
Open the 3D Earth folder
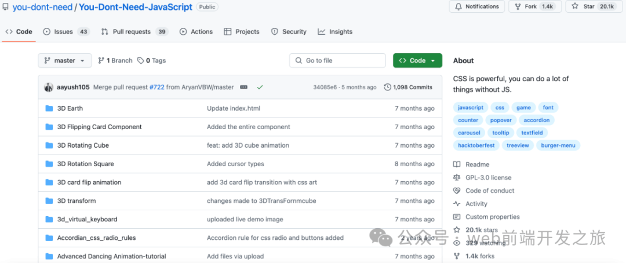tap(70, 108)
